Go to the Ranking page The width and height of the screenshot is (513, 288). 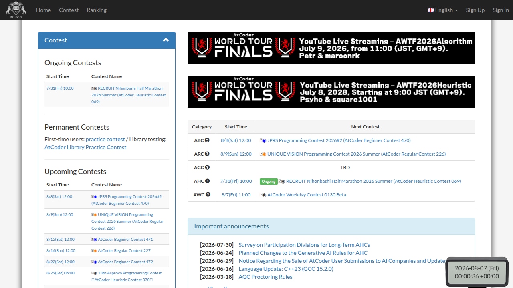tap(97, 10)
